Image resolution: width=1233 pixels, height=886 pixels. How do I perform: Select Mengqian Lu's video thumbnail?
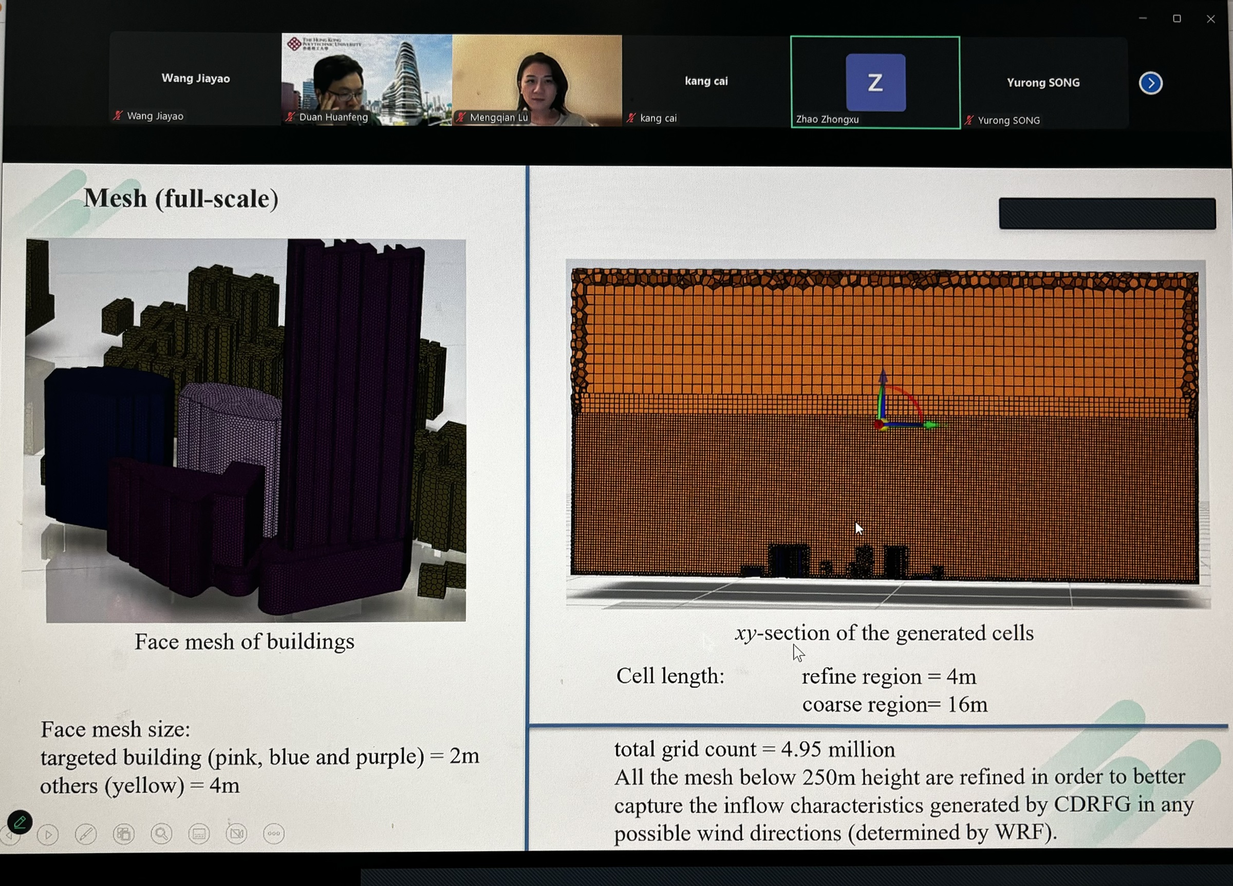(536, 80)
